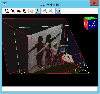Zoom in with the plus magnifier

coord(51,11)
